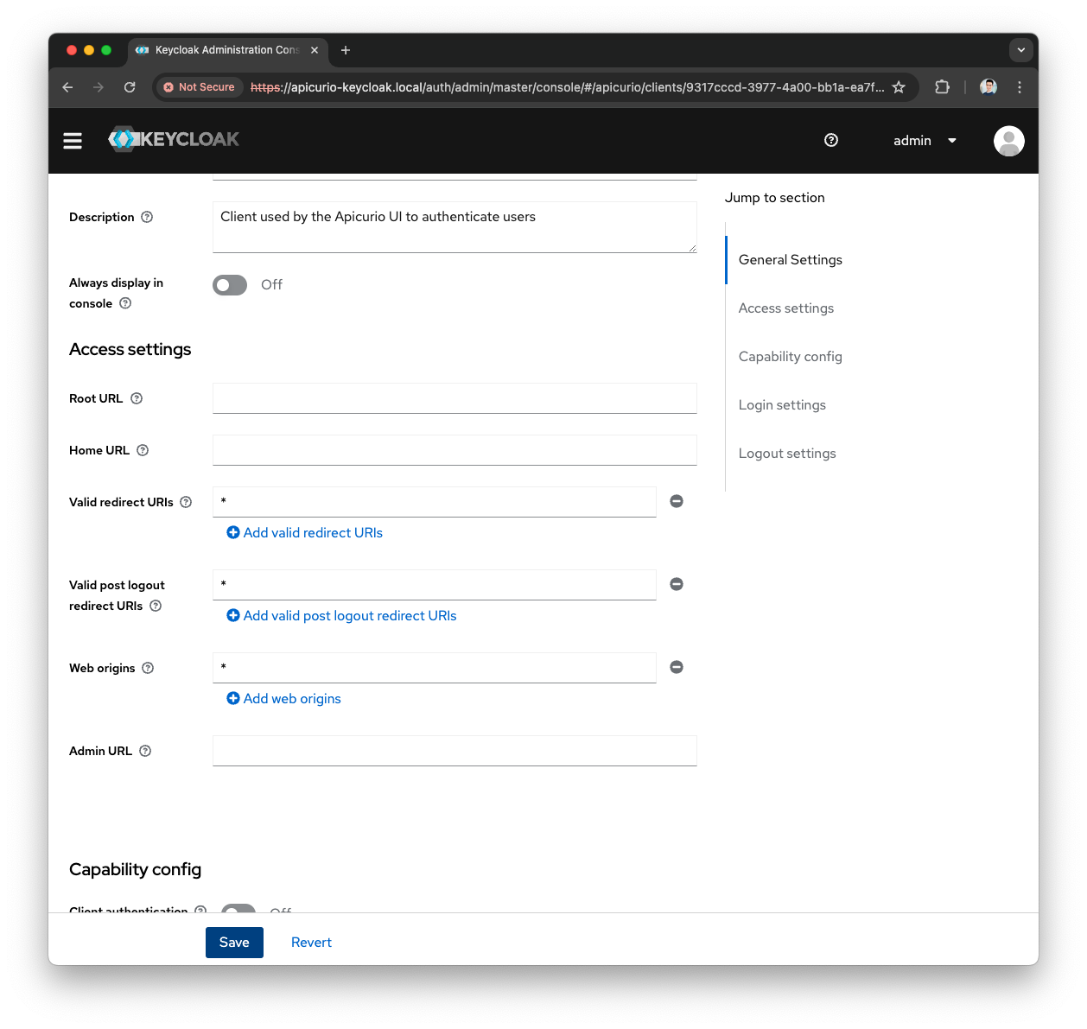This screenshot has height=1029, width=1087.
Task: Open Chrome's three-dot menu
Action: pyautogui.click(x=1020, y=87)
